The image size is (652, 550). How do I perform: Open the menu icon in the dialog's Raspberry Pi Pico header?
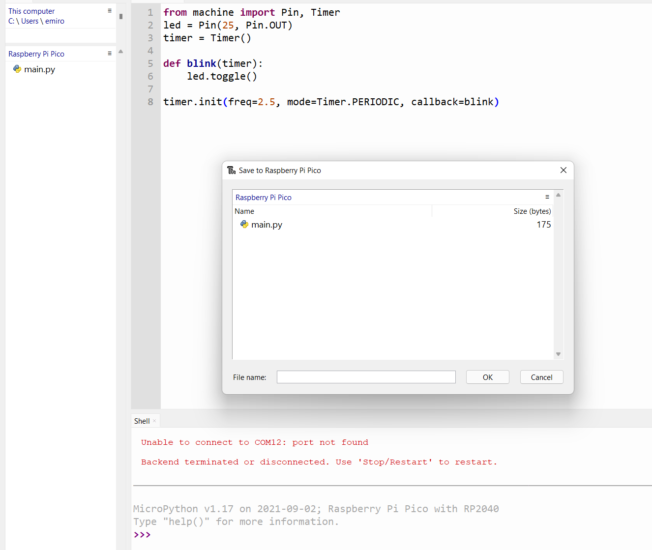tap(547, 197)
